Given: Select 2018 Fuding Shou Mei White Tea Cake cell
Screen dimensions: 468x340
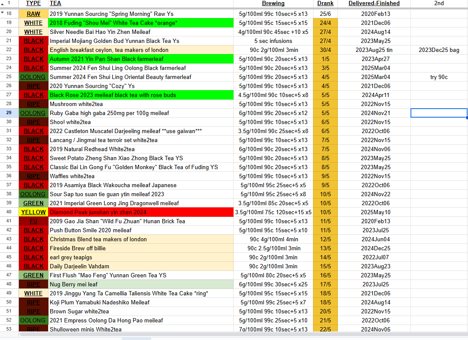Looking at the screenshot, I should point(141,23).
